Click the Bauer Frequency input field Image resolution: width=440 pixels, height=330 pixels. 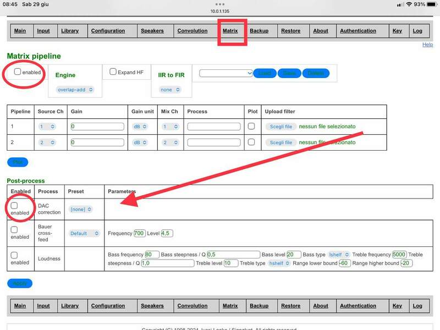[139, 233]
